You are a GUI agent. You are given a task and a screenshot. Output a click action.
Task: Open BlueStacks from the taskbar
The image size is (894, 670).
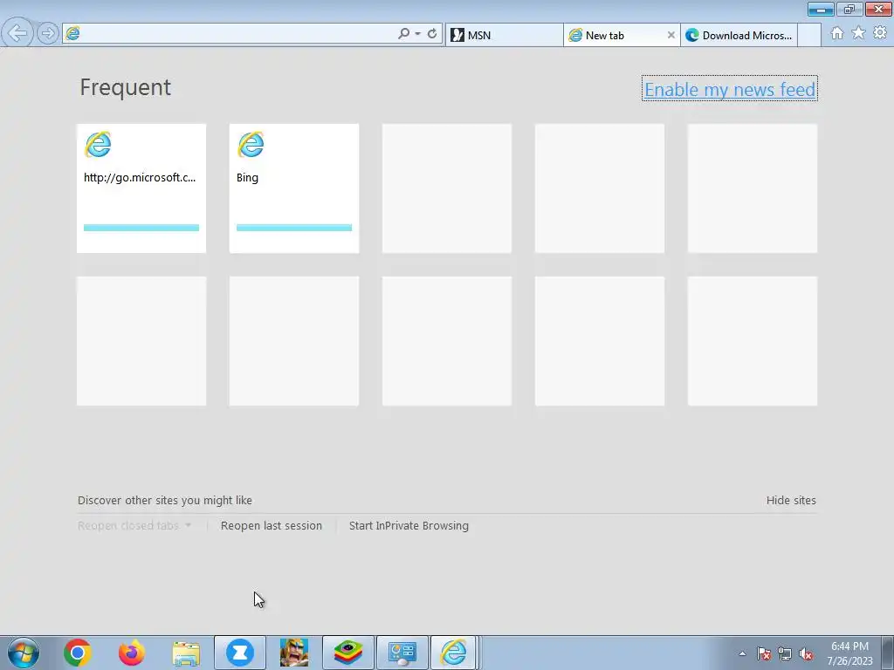pos(348,653)
